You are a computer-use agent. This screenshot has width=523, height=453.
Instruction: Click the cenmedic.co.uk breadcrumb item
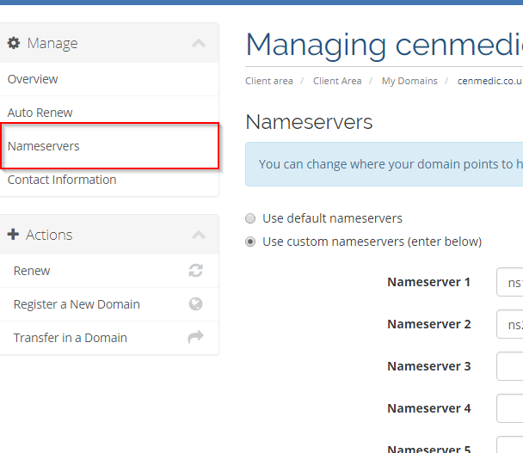[490, 81]
